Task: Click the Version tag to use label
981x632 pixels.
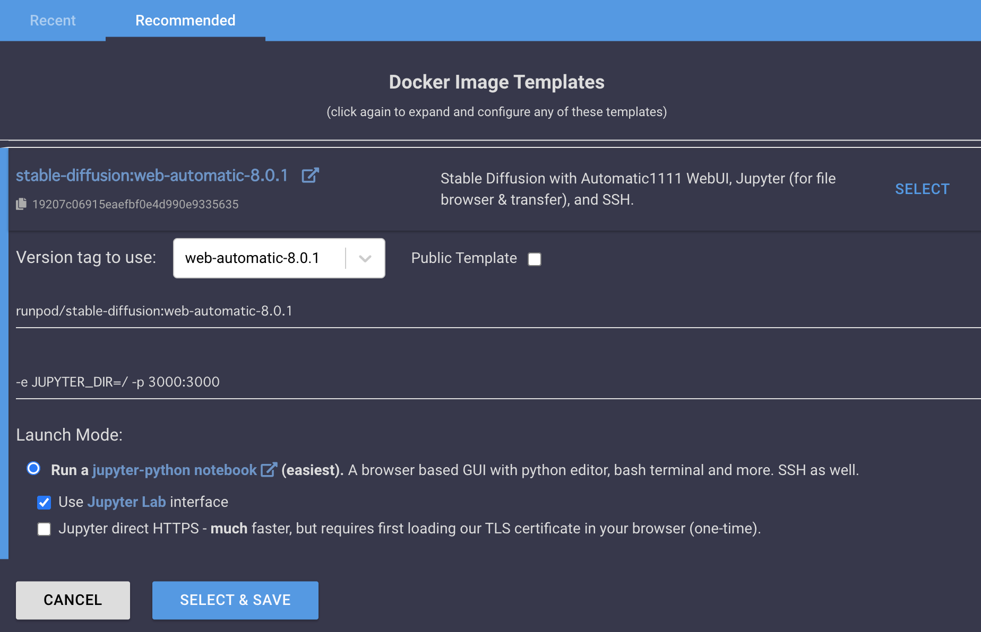Action: click(86, 258)
